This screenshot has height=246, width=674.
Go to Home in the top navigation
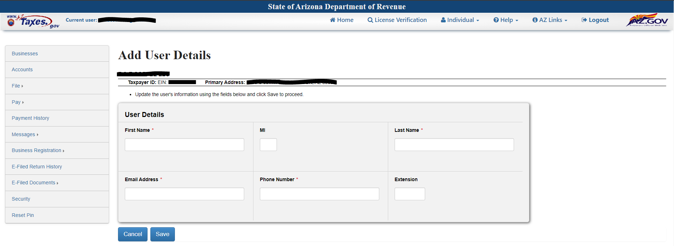pos(342,20)
